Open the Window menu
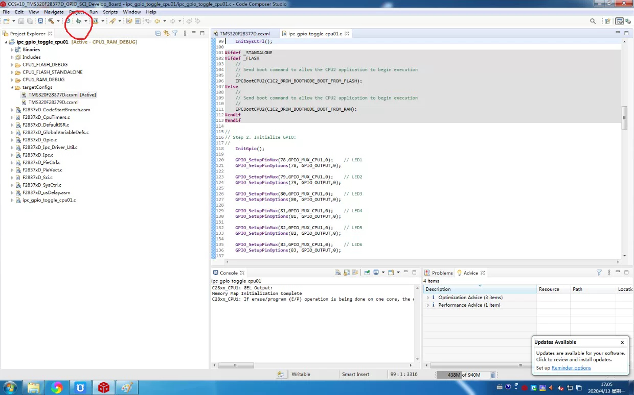The width and height of the screenshot is (634, 395). (x=132, y=12)
